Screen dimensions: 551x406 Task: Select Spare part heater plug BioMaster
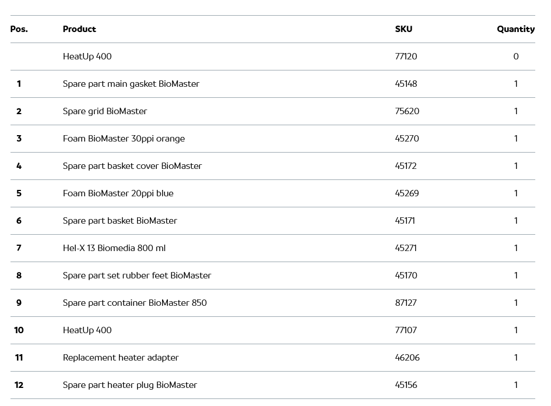point(130,385)
